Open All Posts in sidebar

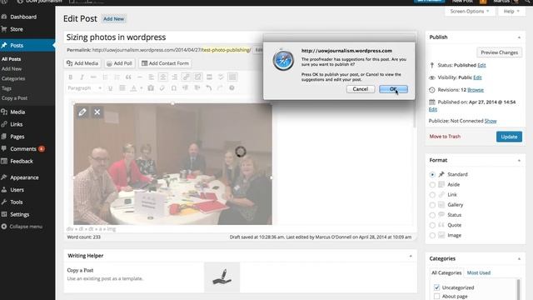(11, 59)
